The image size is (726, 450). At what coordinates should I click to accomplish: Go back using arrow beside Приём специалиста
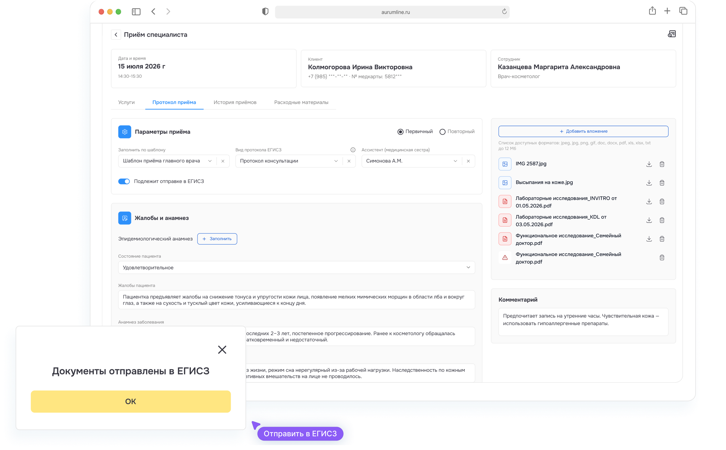point(116,35)
